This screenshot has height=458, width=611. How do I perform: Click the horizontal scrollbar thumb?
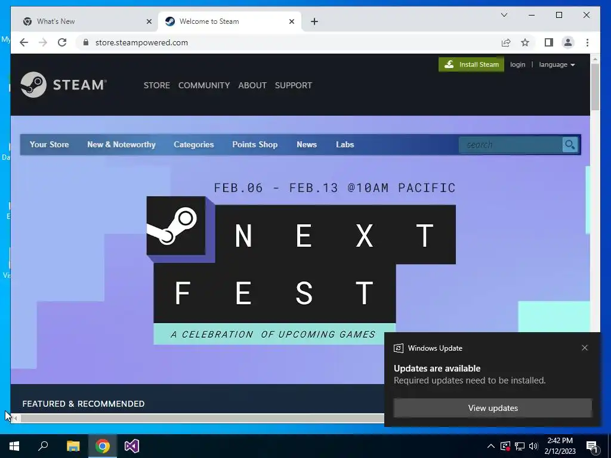click(x=203, y=419)
